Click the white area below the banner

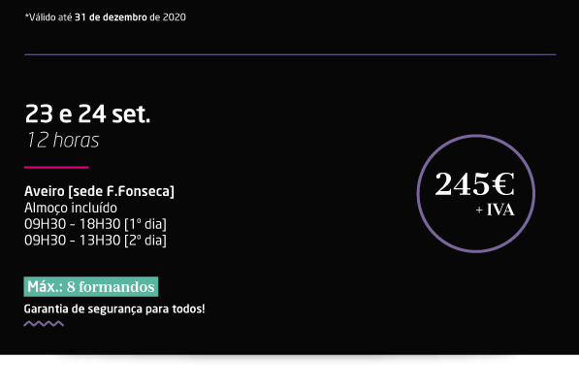(289, 373)
